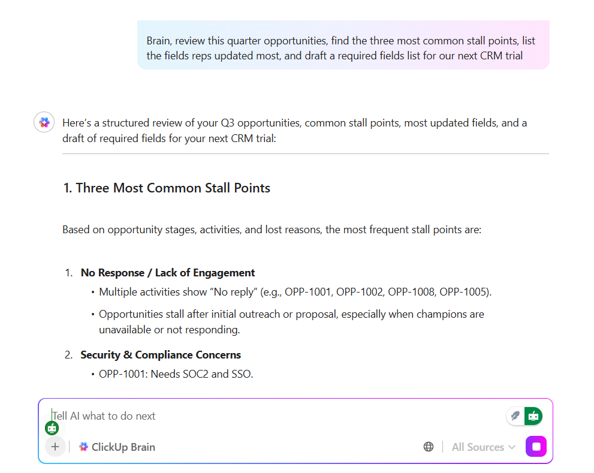Click the user prompt message bubble
This screenshot has width=594, height=473.
pos(343,49)
